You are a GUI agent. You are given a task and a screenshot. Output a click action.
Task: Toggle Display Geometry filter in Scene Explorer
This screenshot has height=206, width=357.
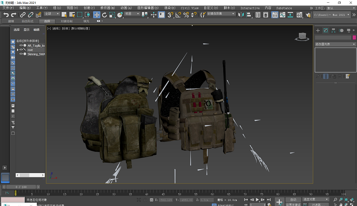coord(13,41)
